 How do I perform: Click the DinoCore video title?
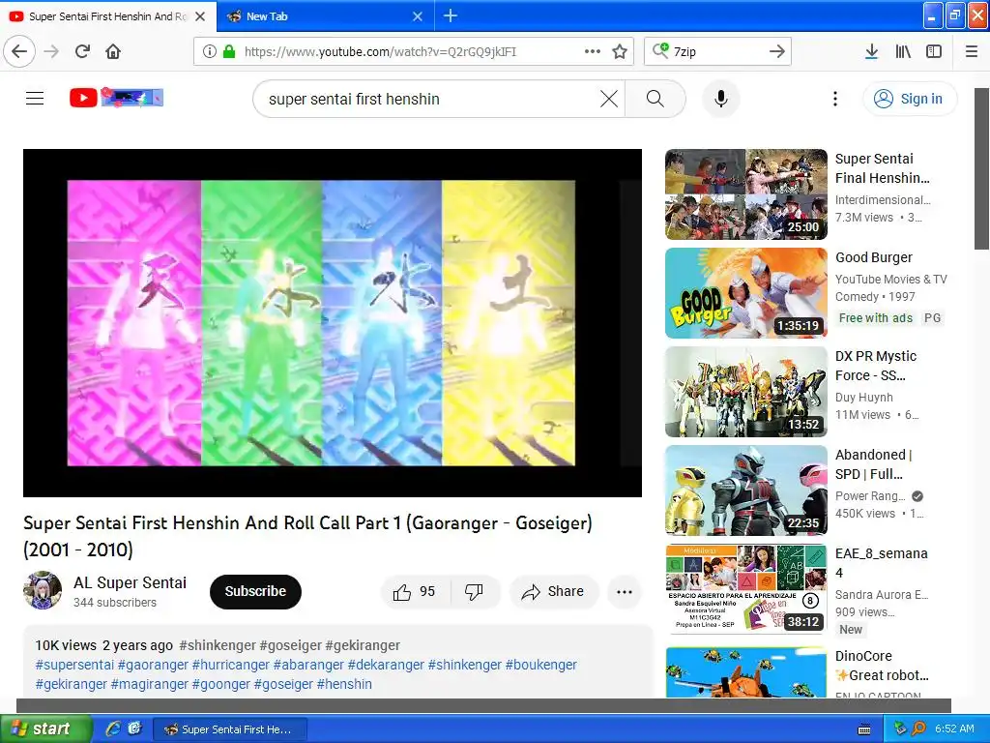pyautogui.click(x=882, y=666)
